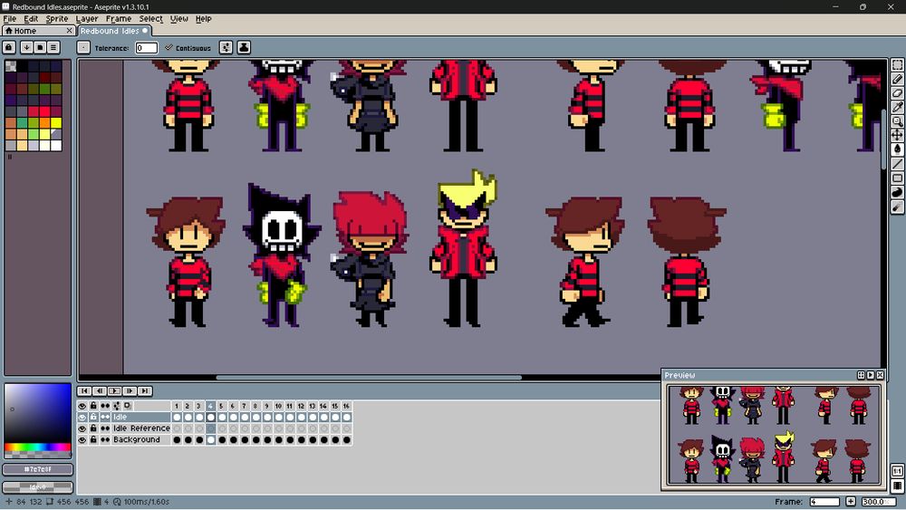Select the Blur tool in toolbar

[x=897, y=207]
